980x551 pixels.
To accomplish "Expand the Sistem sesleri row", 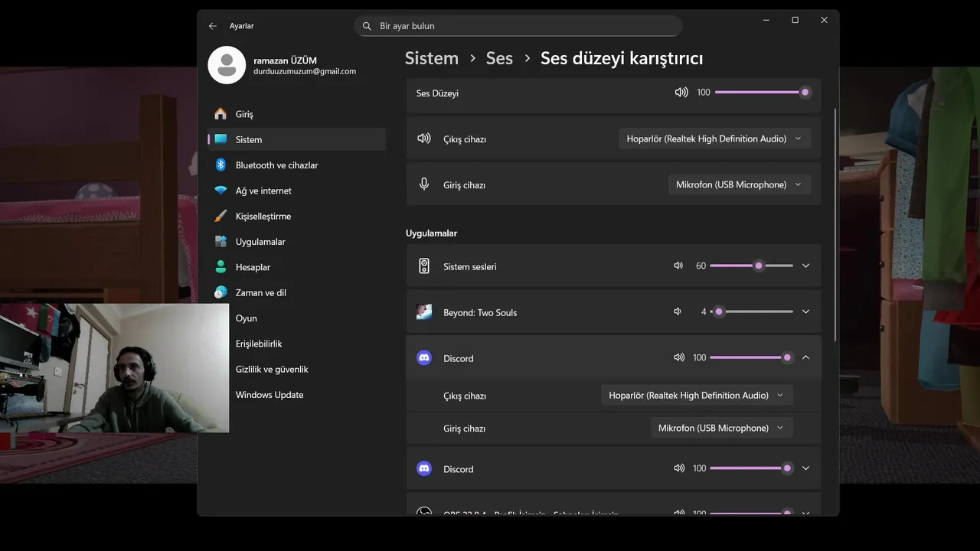I will point(805,266).
